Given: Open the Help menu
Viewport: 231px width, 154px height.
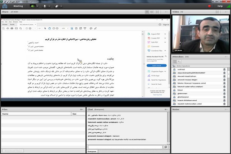Looking at the screenshot, I should tap(220, 6).
